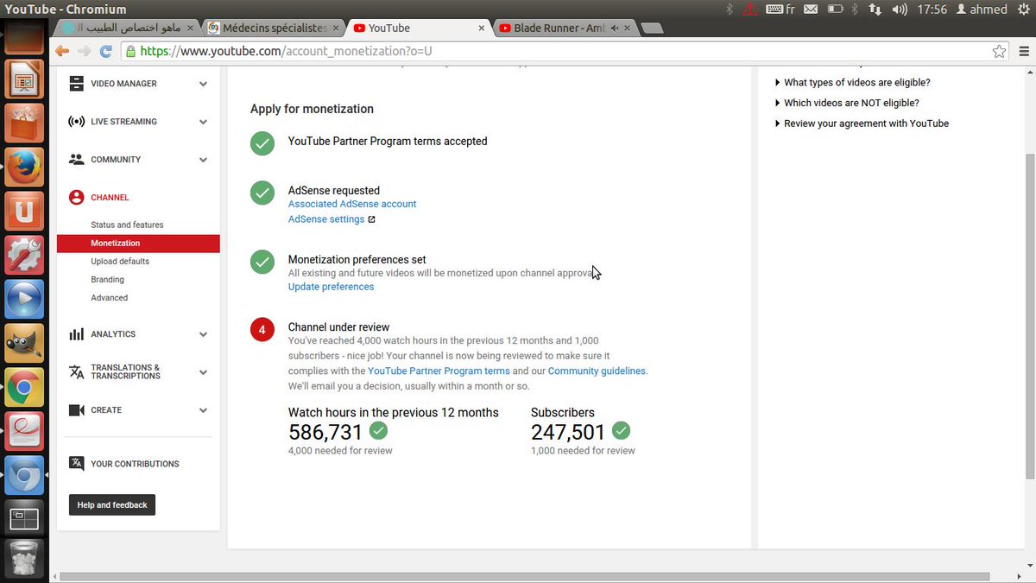Click the 586,731 watch hours value
This screenshot has height=583, width=1036.
[325, 432]
